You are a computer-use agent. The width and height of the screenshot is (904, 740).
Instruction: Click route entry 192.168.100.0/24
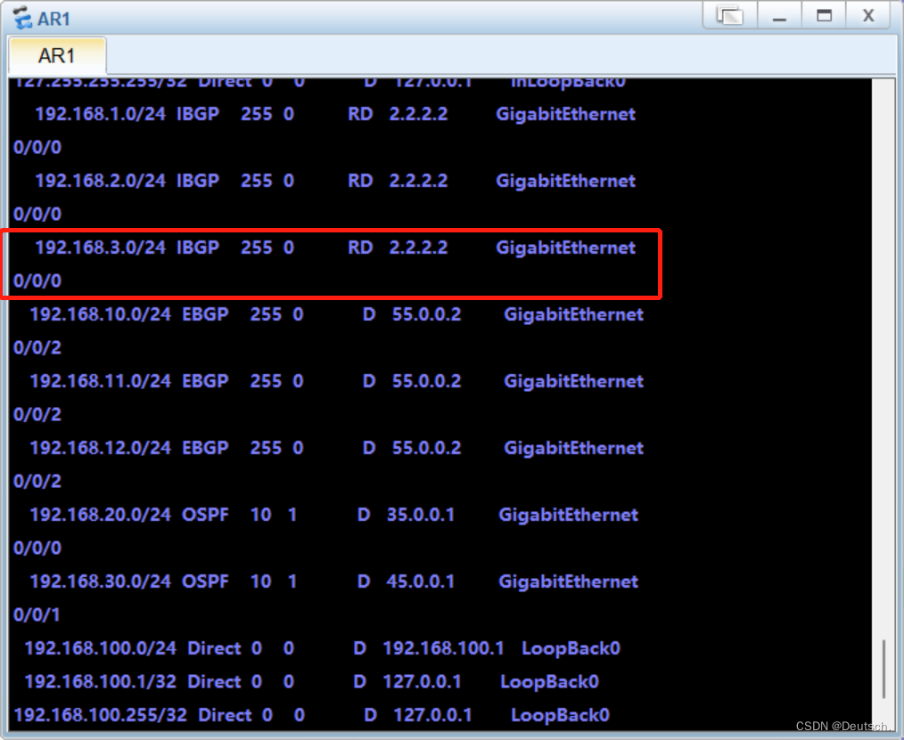101,648
